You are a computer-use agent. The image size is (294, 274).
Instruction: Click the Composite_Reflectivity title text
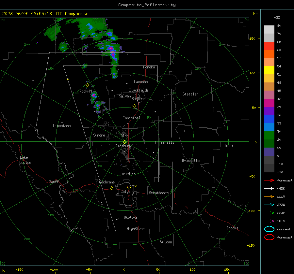point(147,5)
